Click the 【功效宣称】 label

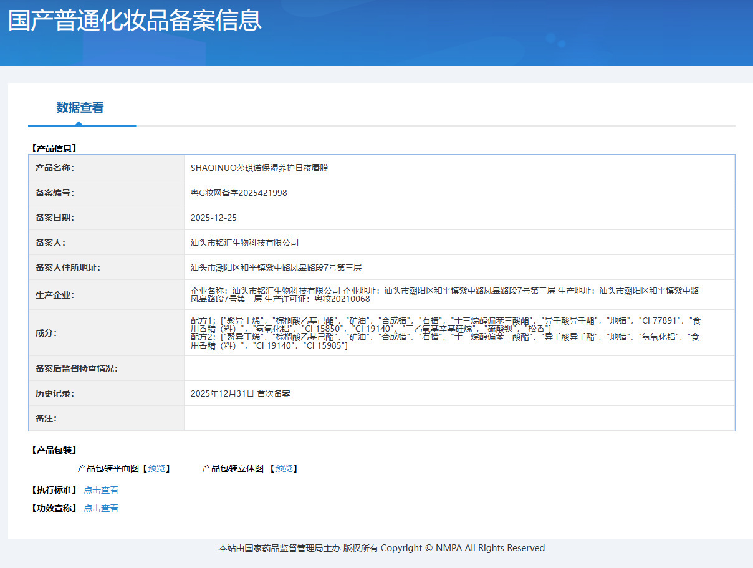[53, 508]
